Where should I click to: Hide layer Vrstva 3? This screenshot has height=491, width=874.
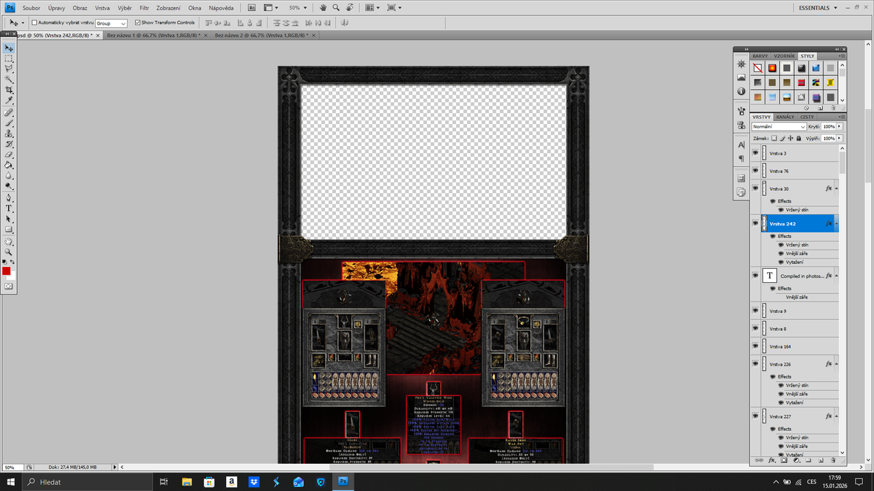tap(755, 153)
